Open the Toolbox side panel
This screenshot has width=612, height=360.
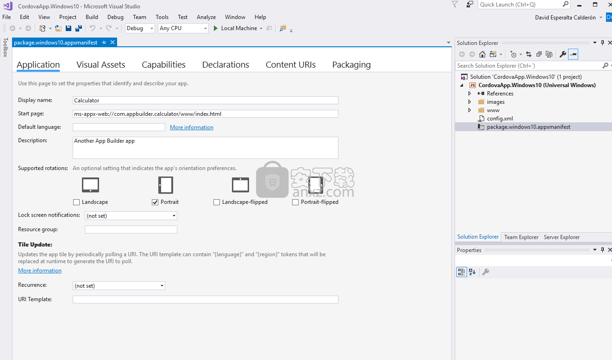[x=6, y=48]
